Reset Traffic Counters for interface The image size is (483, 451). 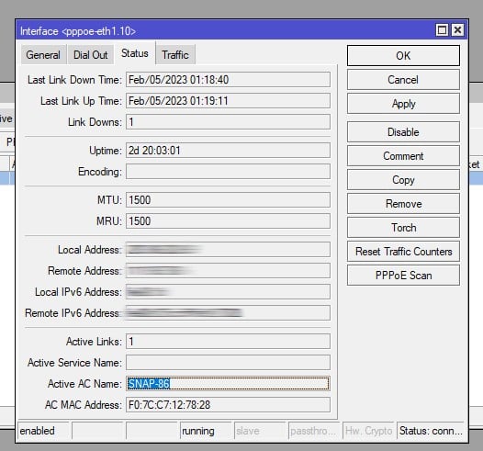[x=403, y=252]
